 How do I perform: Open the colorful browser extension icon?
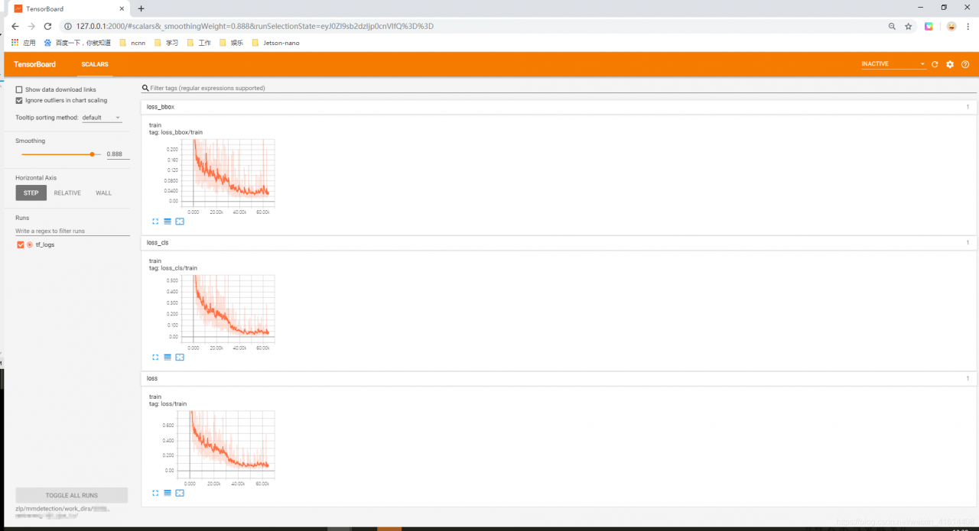(929, 26)
